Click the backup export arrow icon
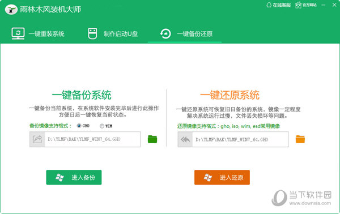Screen dimensions: 340x214 37,139
